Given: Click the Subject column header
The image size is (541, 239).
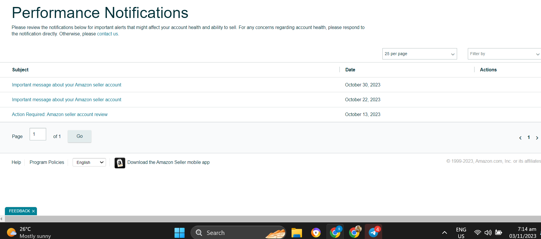Looking at the screenshot, I should 20,70.
